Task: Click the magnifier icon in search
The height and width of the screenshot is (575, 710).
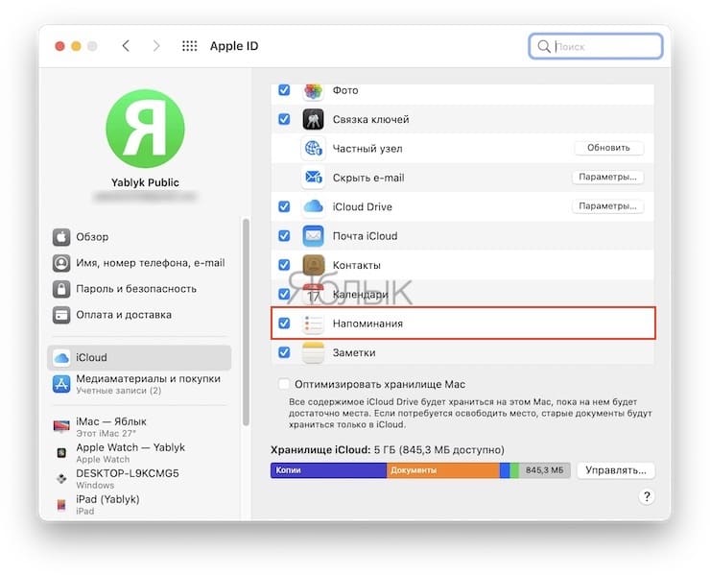Action: [544, 46]
